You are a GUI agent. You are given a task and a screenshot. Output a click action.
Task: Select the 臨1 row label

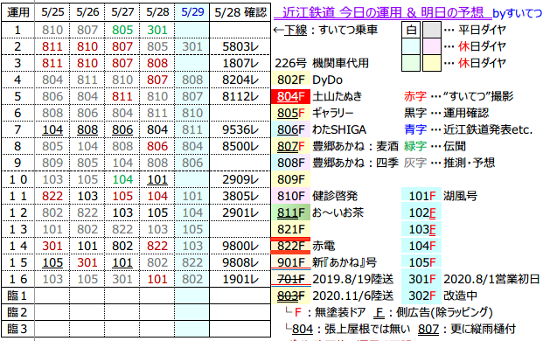pos(17,296)
